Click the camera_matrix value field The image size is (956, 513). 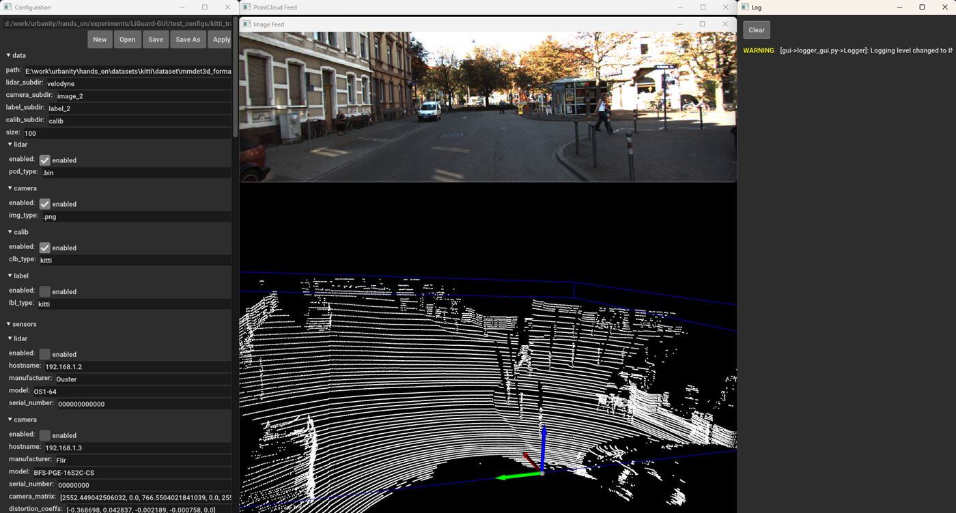pos(145,497)
